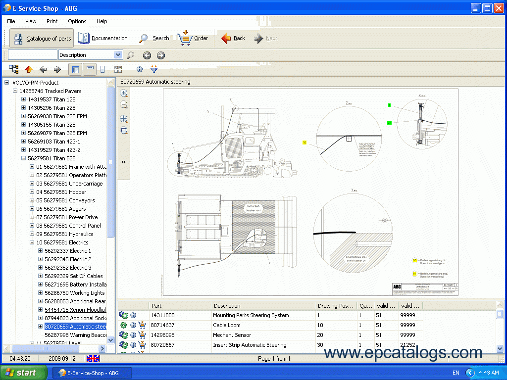Click the yellow position marker 10 on drawing

[x=304, y=142]
